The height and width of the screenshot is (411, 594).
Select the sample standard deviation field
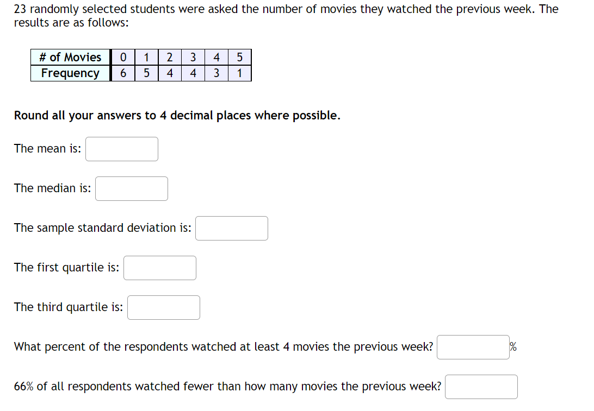[x=232, y=229]
